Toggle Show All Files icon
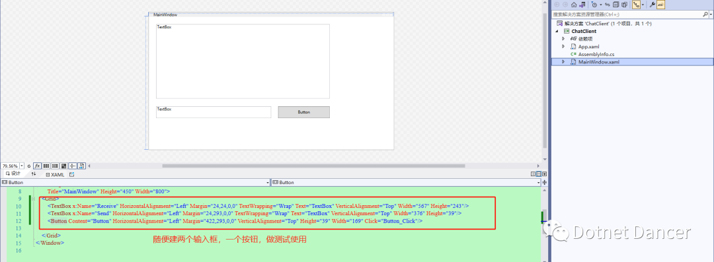This screenshot has height=262, width=714. tap(624, 5)
